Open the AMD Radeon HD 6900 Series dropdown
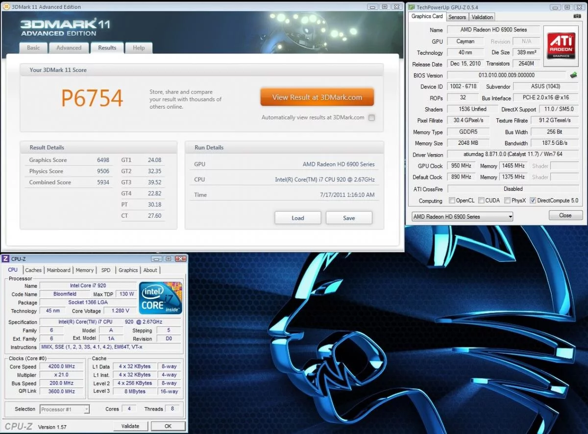 [x=462, y=216]
